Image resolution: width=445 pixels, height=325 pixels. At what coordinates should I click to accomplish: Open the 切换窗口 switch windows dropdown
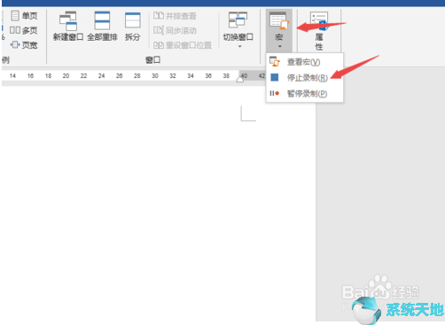pyautogui.click(x=238, y=29)
